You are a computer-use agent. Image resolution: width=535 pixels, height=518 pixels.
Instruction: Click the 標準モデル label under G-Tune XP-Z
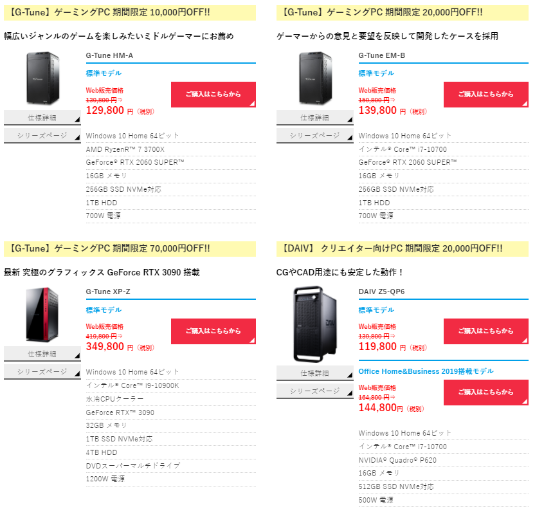[x=104, y=310]
